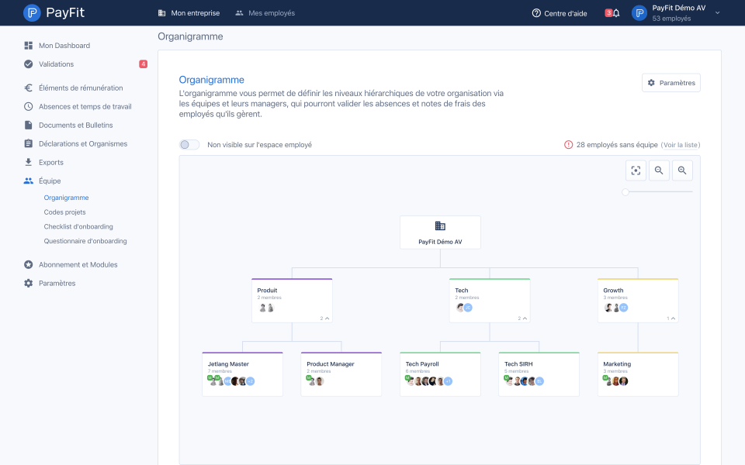Click the dashboard grid icon

[x=29, y=46]
